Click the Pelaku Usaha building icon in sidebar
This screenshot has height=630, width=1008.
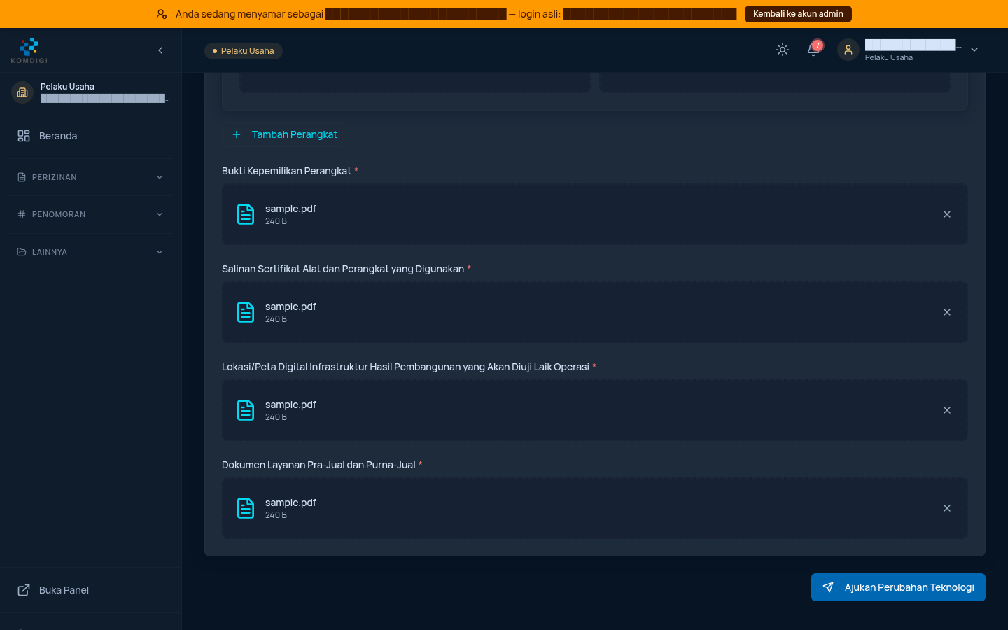coord(22,92)
